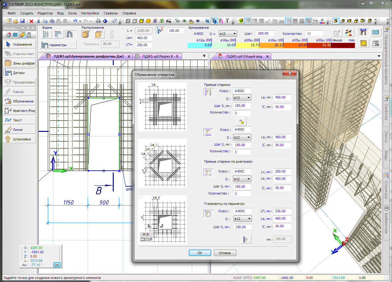Click the Lc, мм input field

tap(282, 172)
